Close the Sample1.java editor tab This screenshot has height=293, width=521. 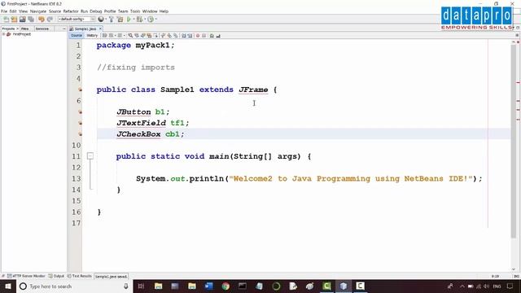pyautogui.click(x=100, y=29)
